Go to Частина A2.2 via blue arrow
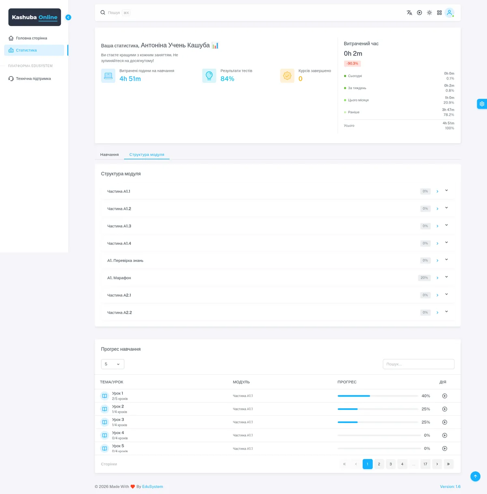 pos(437,313)
